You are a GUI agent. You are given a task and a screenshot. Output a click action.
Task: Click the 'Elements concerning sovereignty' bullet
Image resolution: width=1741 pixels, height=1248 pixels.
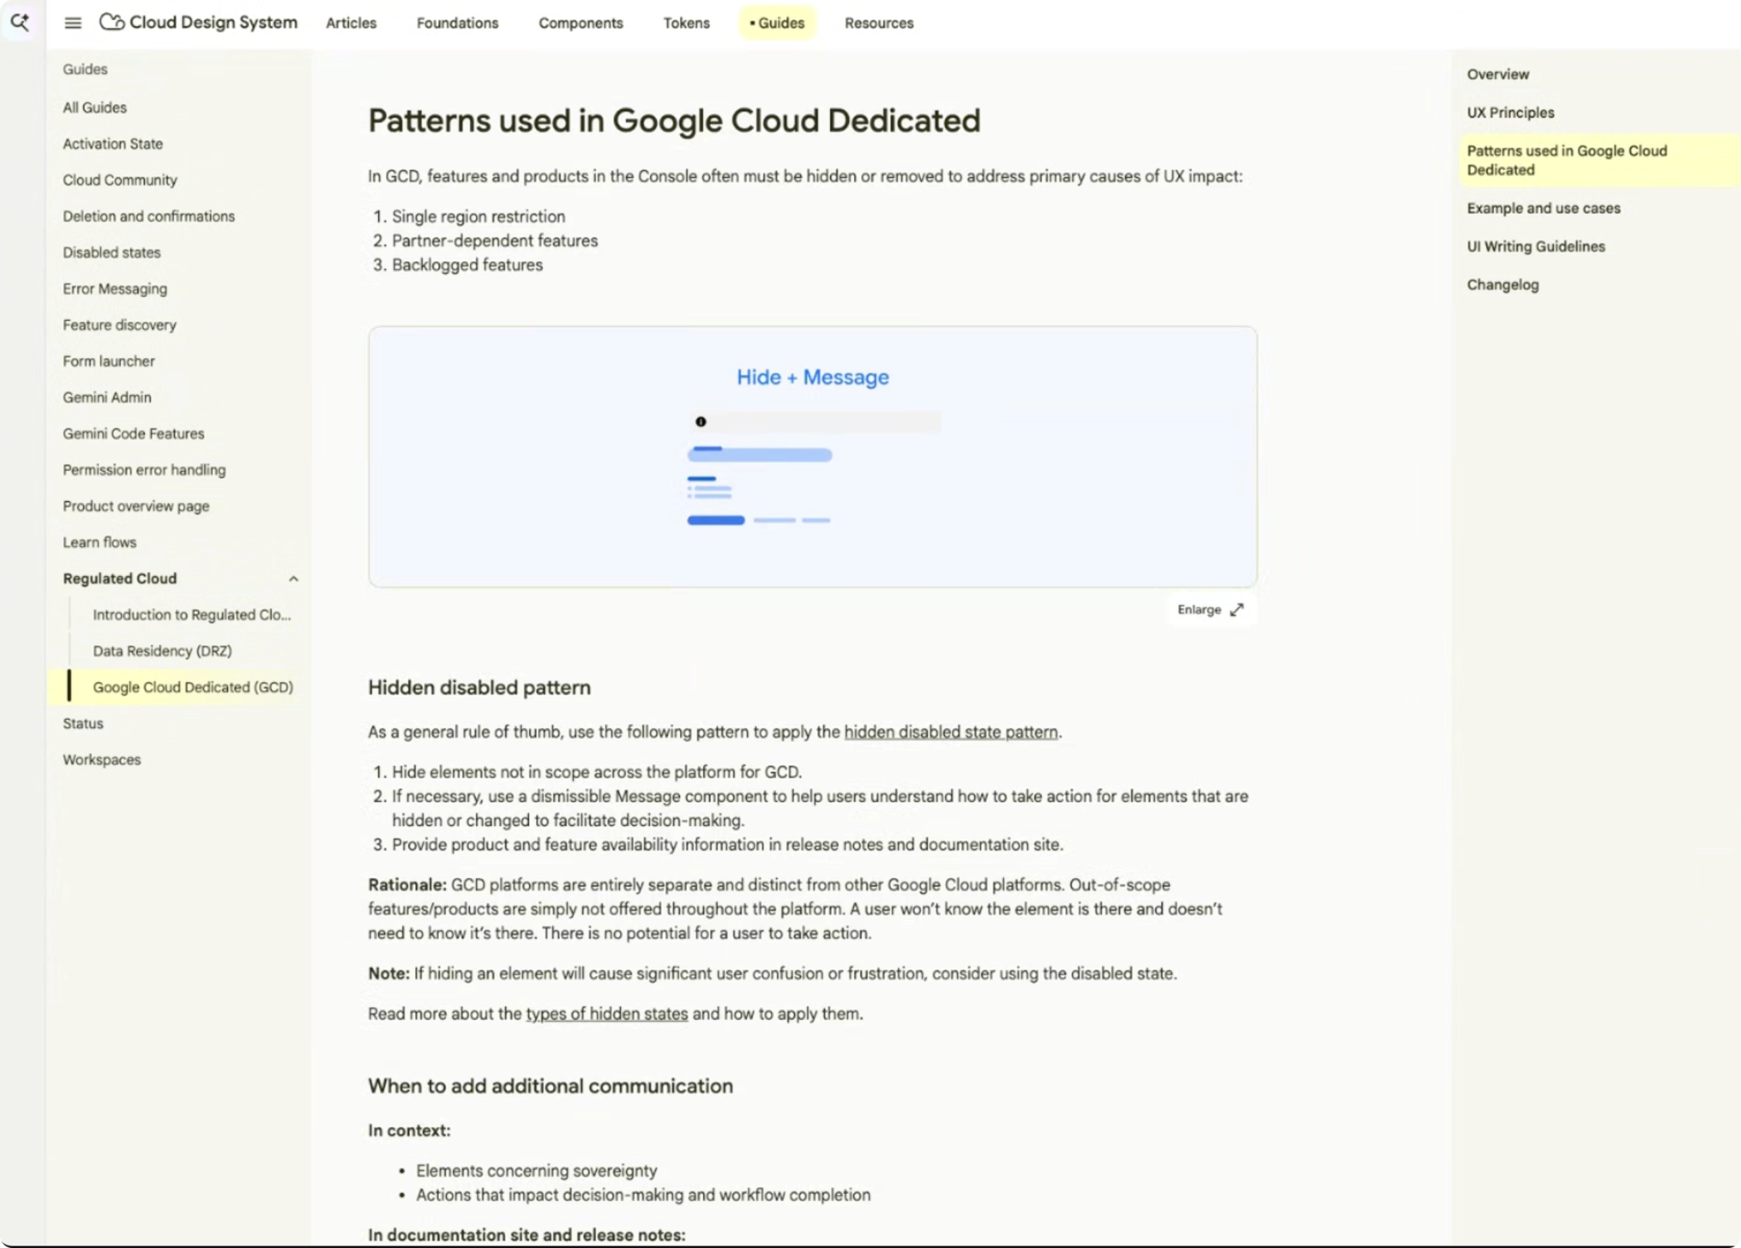[x=537, y=1170]
